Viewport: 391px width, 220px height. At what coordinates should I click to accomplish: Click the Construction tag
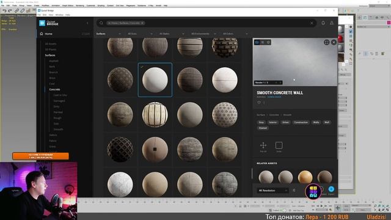[301, 122]
